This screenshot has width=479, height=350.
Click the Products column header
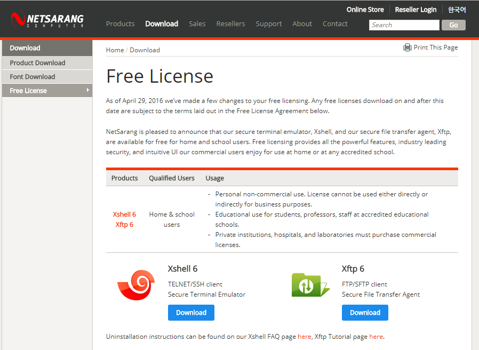[x=124, y=178]
